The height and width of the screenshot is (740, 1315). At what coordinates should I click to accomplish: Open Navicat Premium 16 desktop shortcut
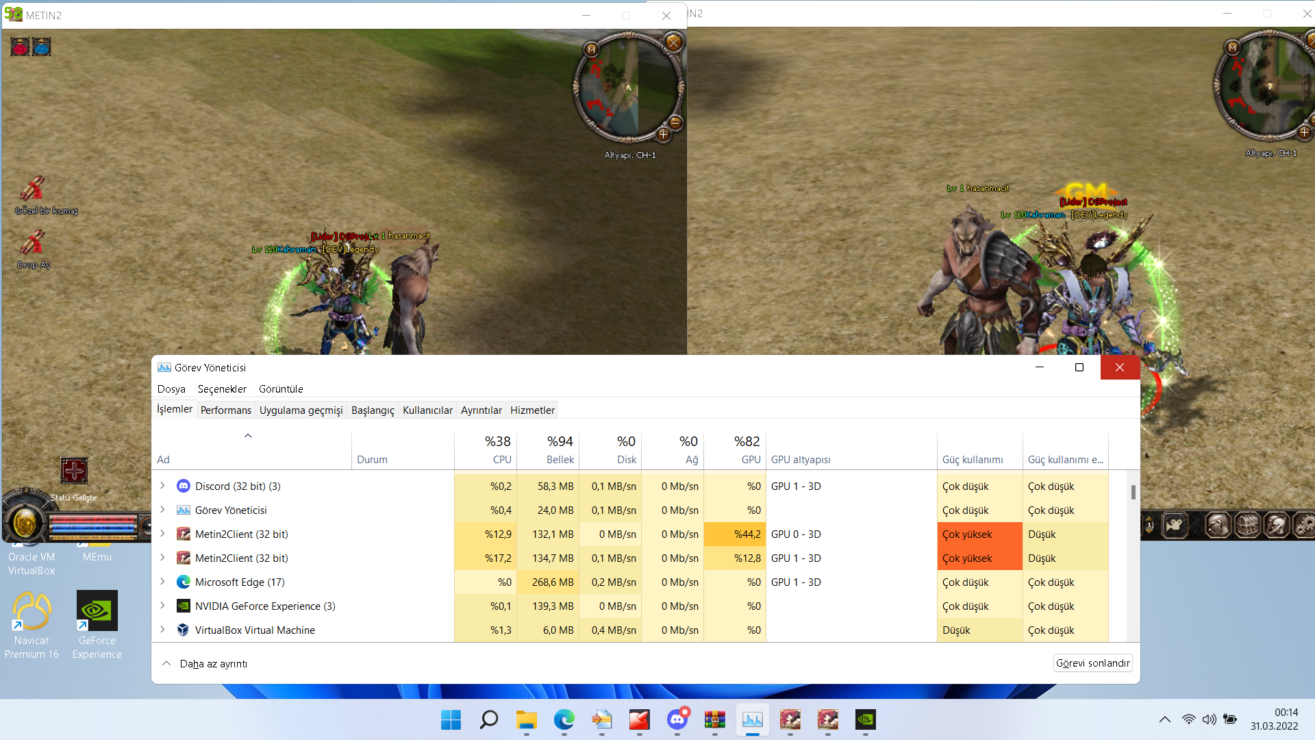pyautogui.click(x=32, y=626)
